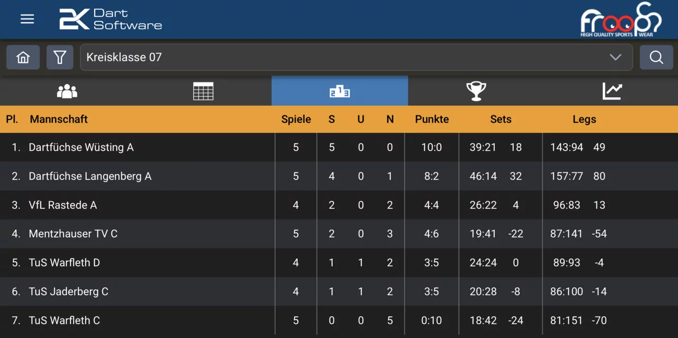Open Dartfüchse Wüsting A team row
This screenshot has height=338, width=678.
click(x=81, y=148)
